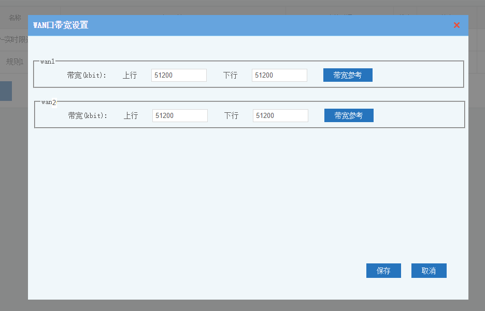Image resolution: width=485 pixels, height=311 pixels.
Task: Open 带宽参考 for wan2
Action: (349, 116)
